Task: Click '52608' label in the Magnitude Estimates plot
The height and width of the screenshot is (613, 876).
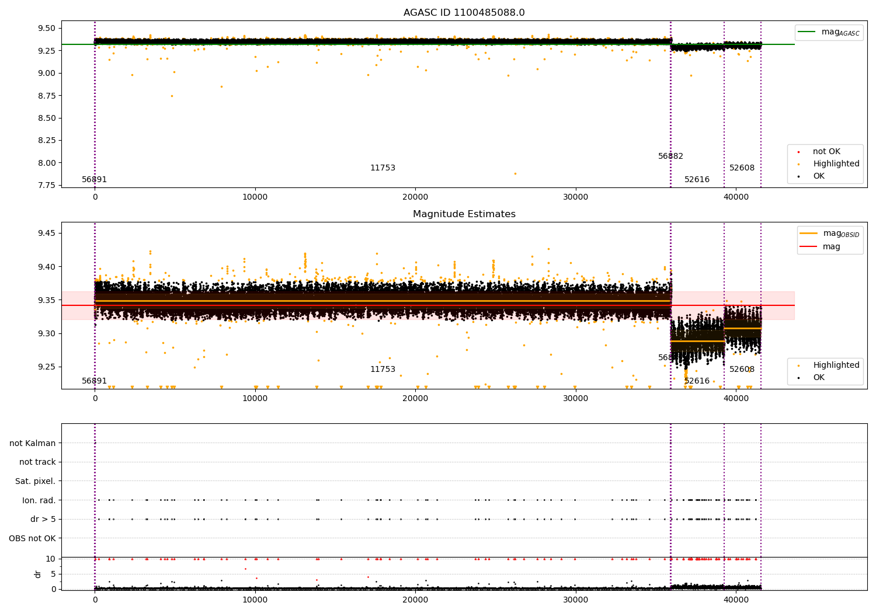Action: 742,370
